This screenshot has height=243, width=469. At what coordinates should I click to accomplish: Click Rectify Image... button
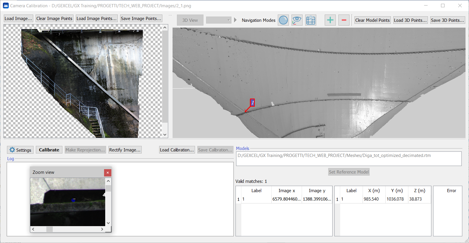point(125,150)
